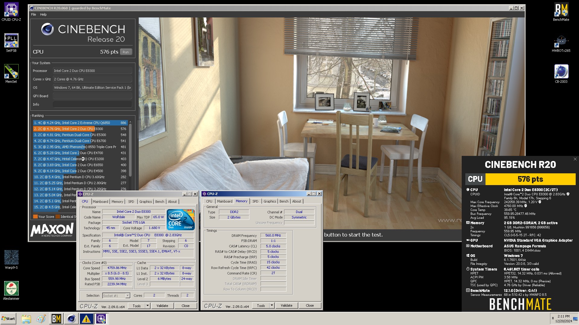This screenshot has height=325, width=579.
Task: Click the Windows Start button
Action: tap(8, 318)
